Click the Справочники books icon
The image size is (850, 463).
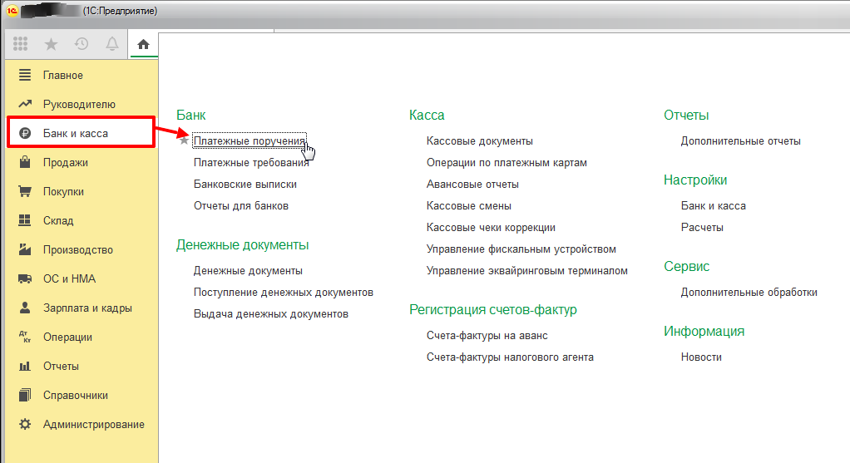(x=25, y=395)
